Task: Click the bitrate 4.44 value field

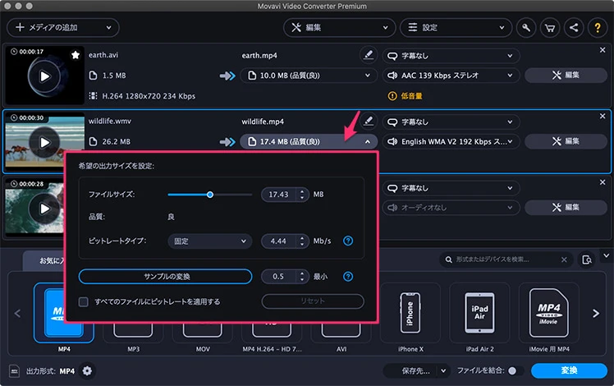Action: (278, 241)
